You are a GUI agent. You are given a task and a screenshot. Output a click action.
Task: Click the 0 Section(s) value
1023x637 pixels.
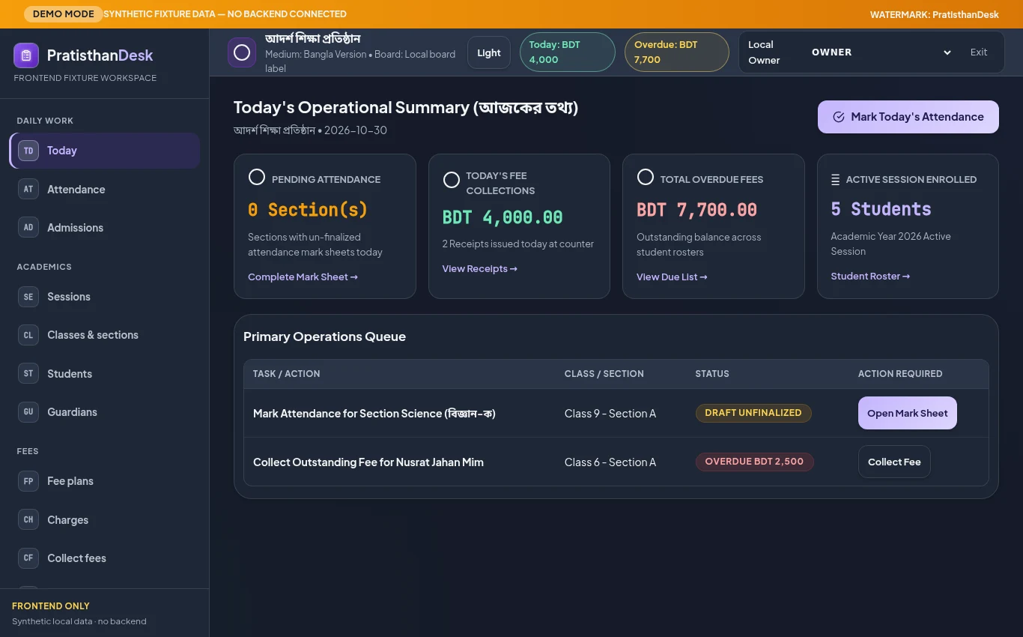coord(308,210)
